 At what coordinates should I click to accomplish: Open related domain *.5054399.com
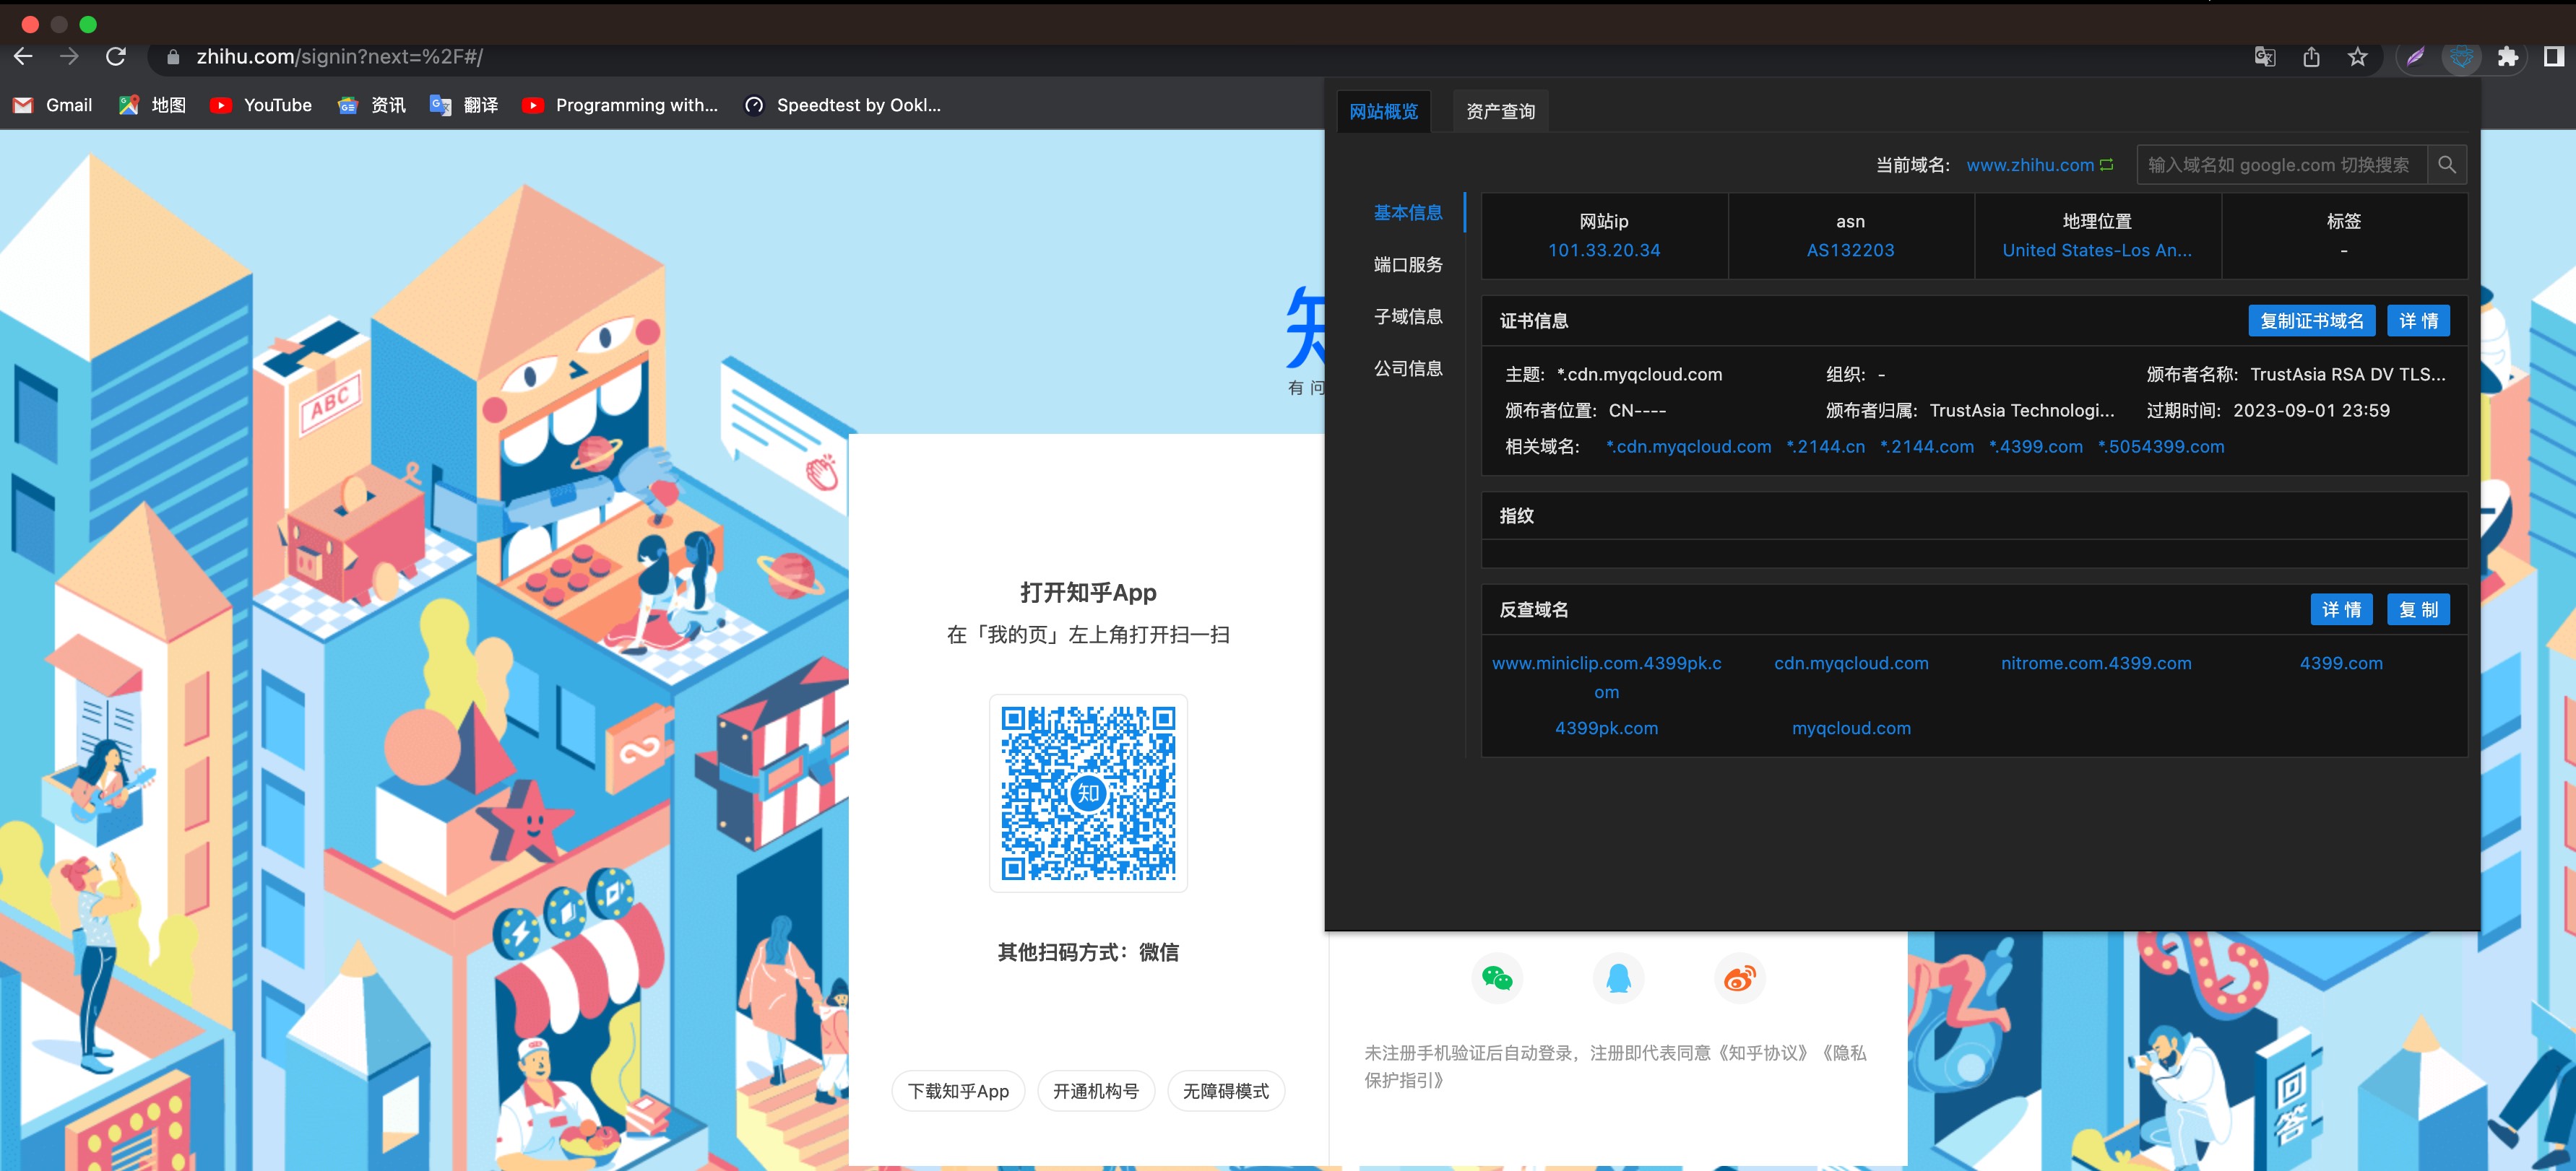2161,447
